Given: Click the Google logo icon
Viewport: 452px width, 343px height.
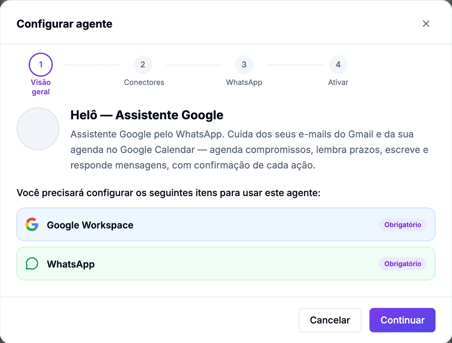Looking at the screenshot, I should pyautogui.click(x=32, y=224).
